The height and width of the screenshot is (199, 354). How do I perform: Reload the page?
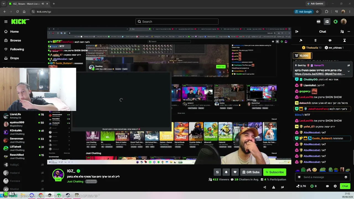[17, 12]
